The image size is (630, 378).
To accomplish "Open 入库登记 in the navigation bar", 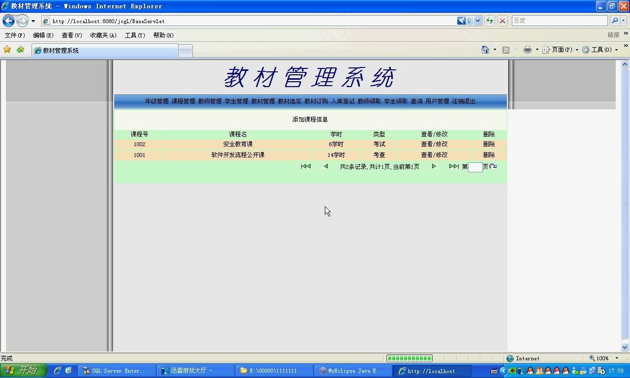I will pos(343,101).
